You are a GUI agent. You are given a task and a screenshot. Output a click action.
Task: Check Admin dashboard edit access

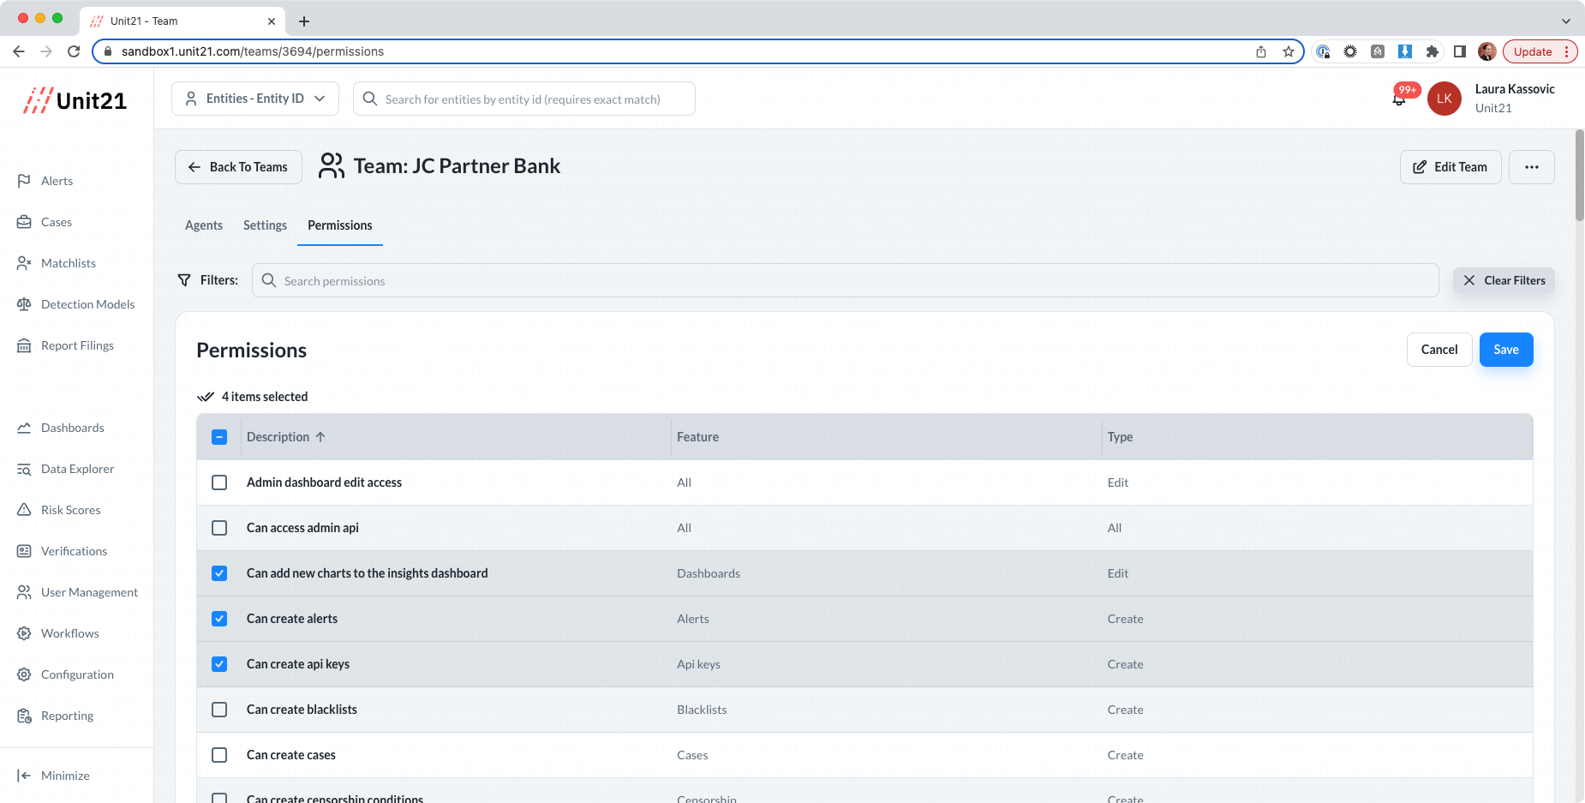219,482
